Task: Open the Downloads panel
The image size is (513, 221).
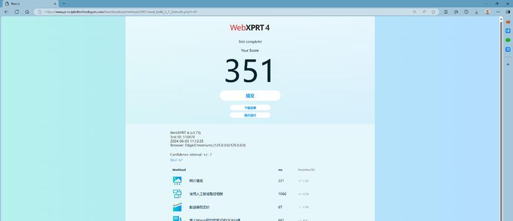Action: [x=477, y=12]
